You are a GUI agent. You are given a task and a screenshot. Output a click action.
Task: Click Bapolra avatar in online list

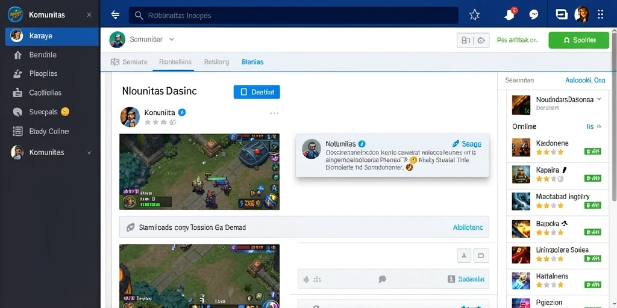521,228
